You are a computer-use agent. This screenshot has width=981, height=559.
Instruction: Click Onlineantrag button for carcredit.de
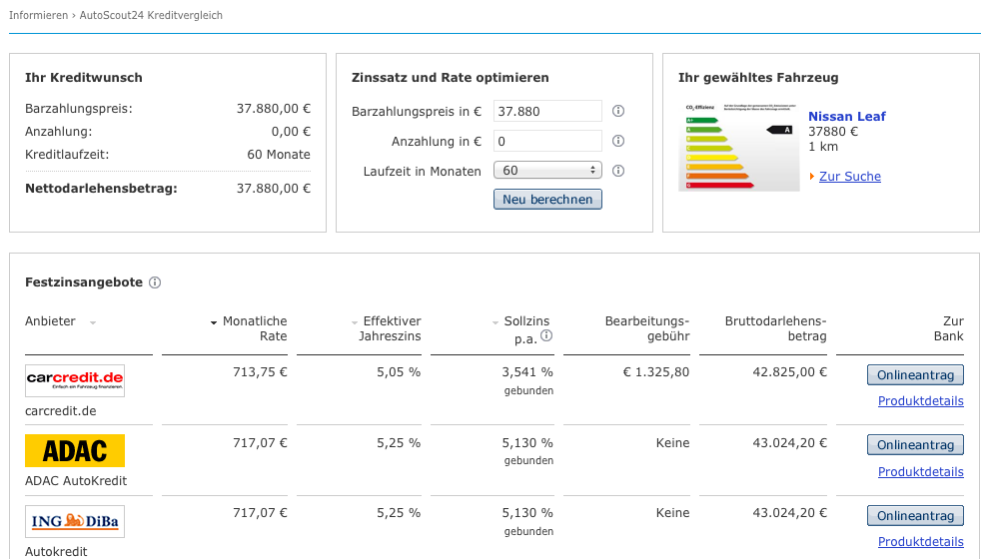(915, 375)
